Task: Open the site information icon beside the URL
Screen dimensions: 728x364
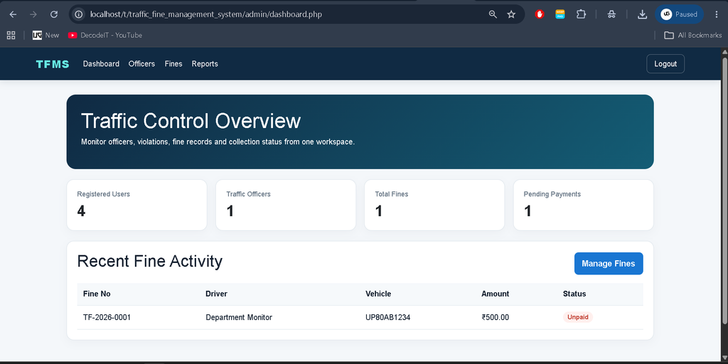Action: point(79,14)
